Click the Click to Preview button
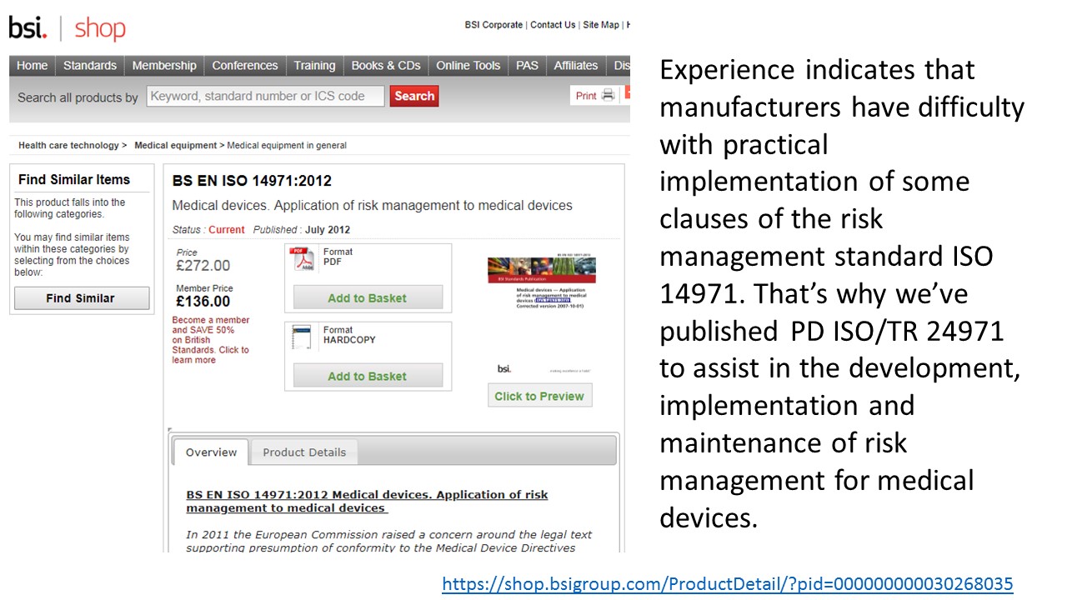1067x600 pixels. 539,396
